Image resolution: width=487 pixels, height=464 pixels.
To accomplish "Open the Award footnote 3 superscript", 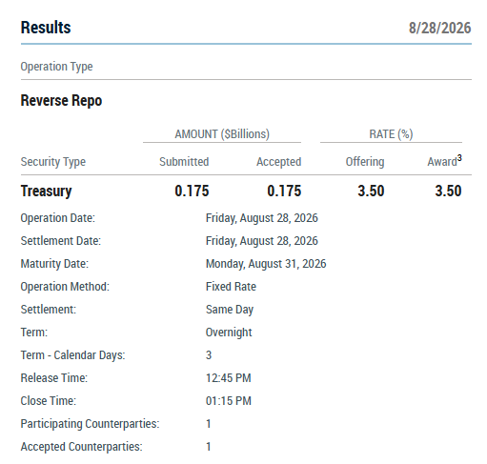I will [459, 158].
